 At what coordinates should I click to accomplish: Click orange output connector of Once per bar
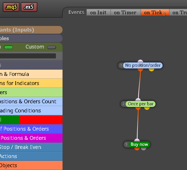(x=138, y=108)
